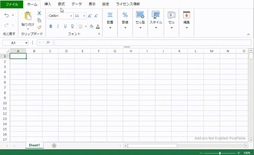Click the Undo arrow icon
The width and height of the screenshot is (254, 155).
coord(7,16)
